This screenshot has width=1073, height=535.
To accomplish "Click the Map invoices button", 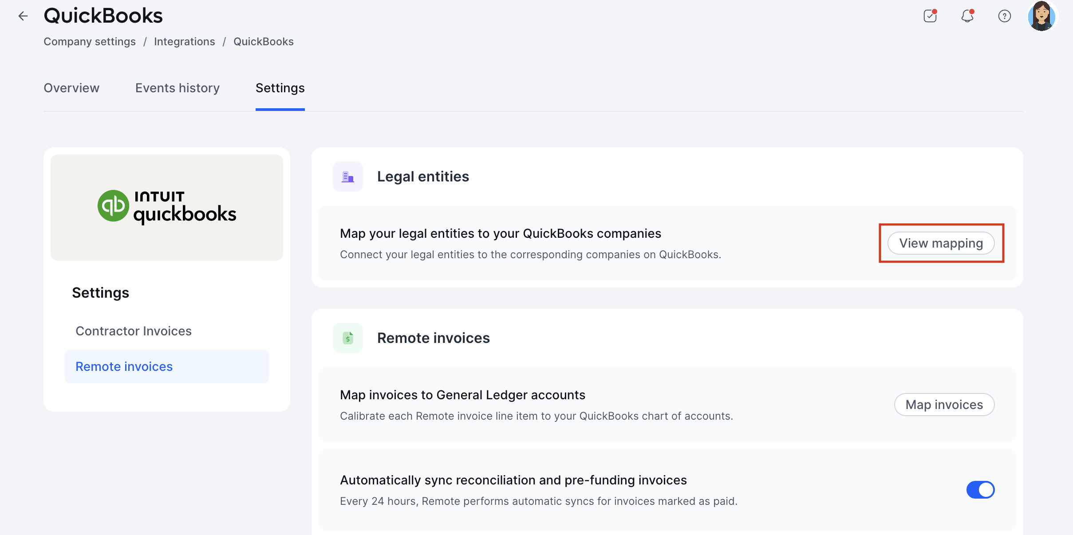I will [944, 405].
